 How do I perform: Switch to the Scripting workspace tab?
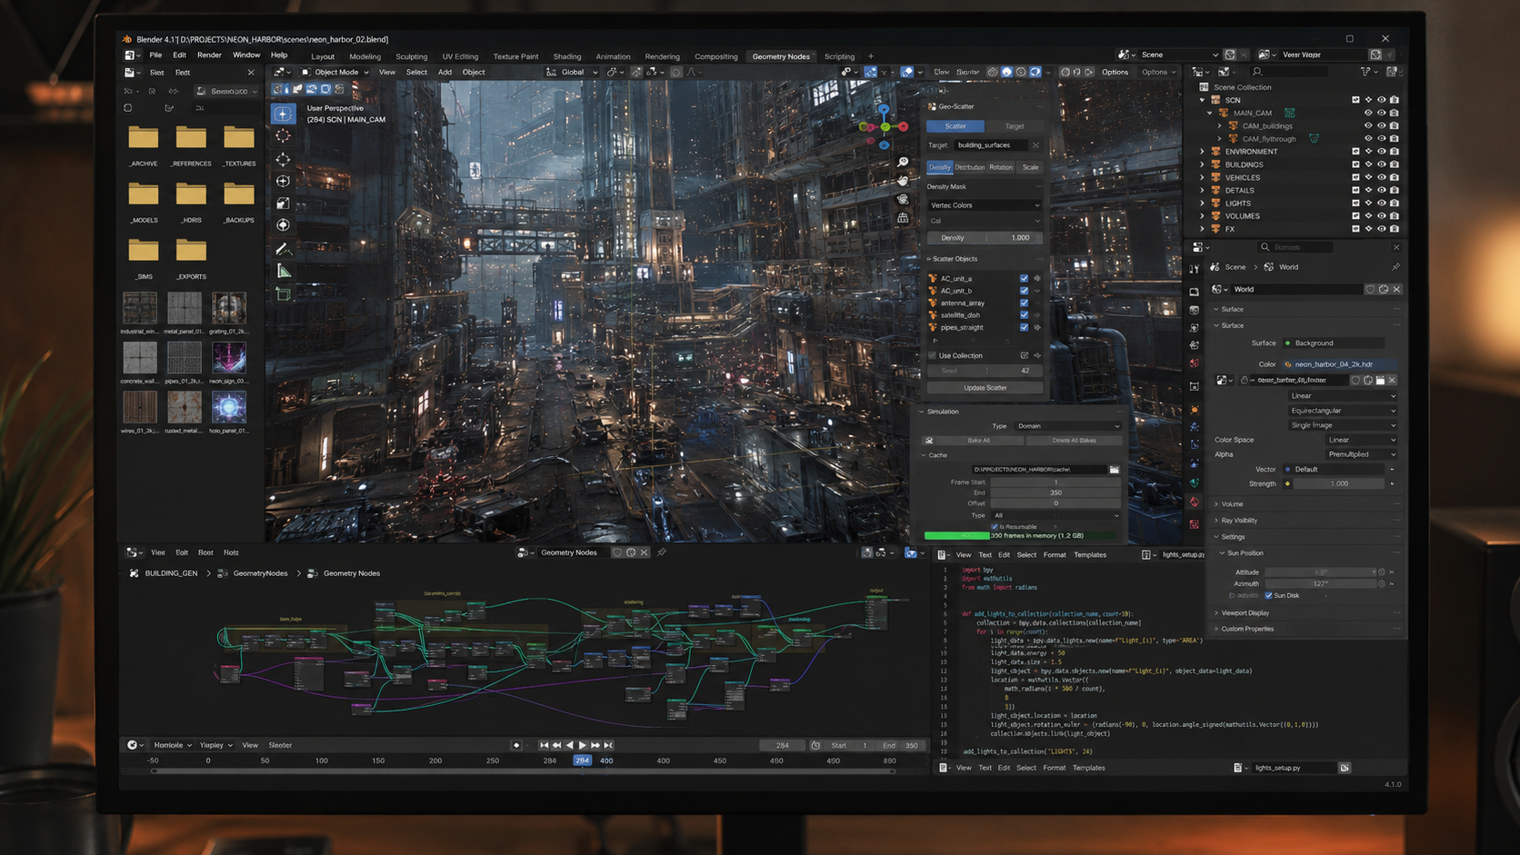coord(839,56)
